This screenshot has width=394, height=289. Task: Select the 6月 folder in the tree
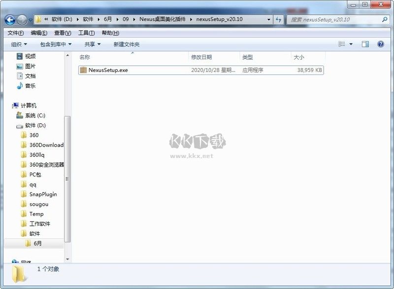click(x=34, y=243)
